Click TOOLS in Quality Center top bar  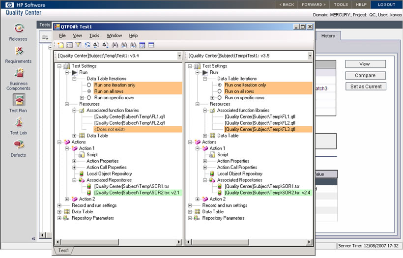click(x=341, y=4)
